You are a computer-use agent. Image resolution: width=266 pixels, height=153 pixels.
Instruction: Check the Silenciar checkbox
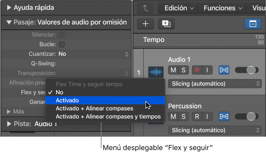pos(62,35)
